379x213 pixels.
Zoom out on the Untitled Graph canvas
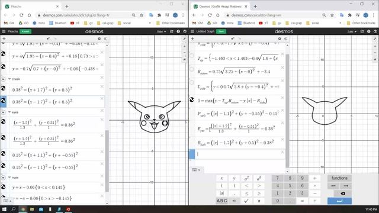375,52
